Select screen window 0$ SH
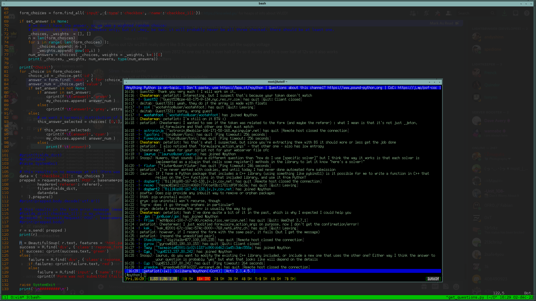Viewport: 536px width, 301px height. click(x=187, y=279)
